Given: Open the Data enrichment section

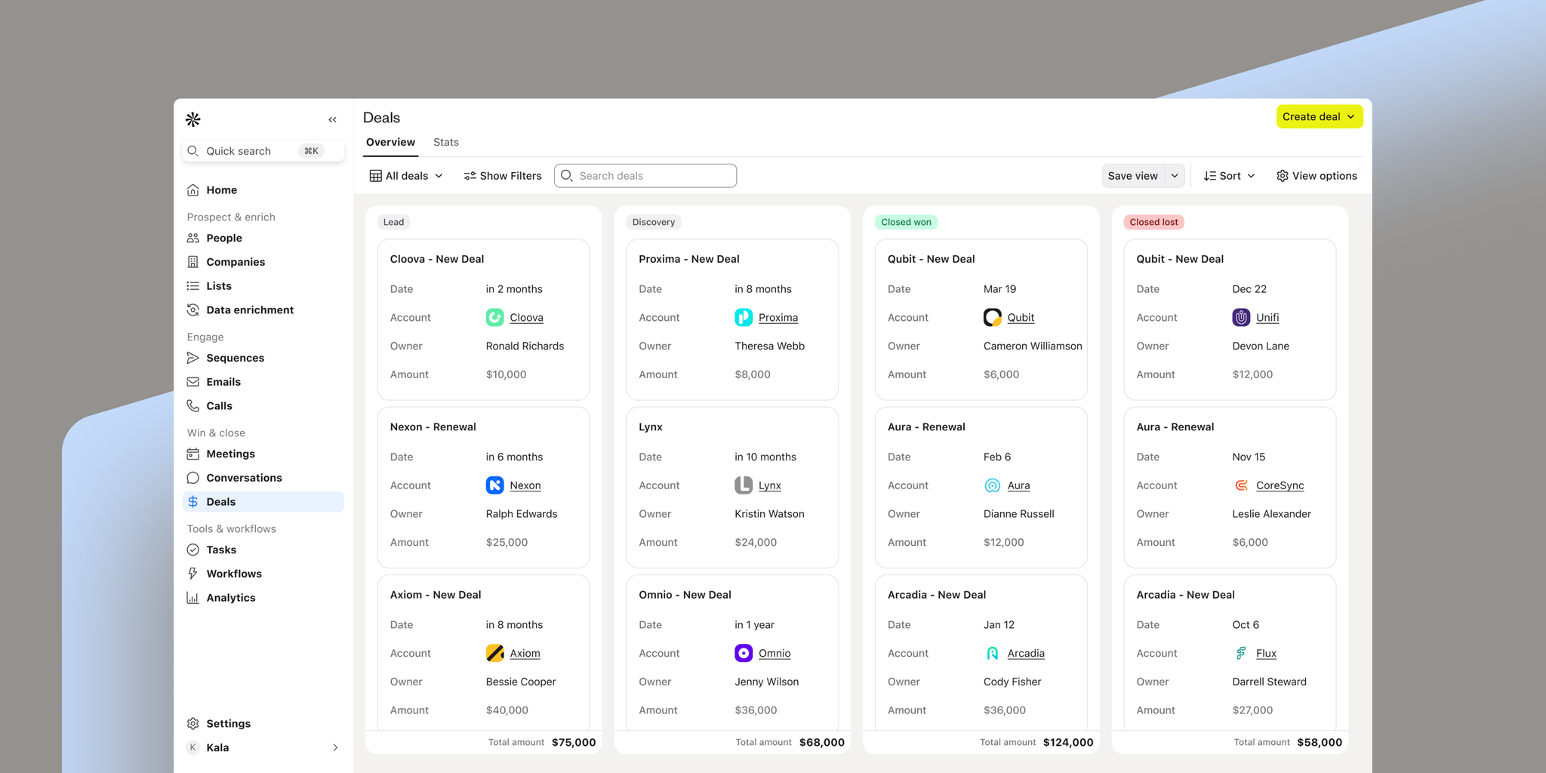Looking at the screenshot, I should [x=249, y=310].
